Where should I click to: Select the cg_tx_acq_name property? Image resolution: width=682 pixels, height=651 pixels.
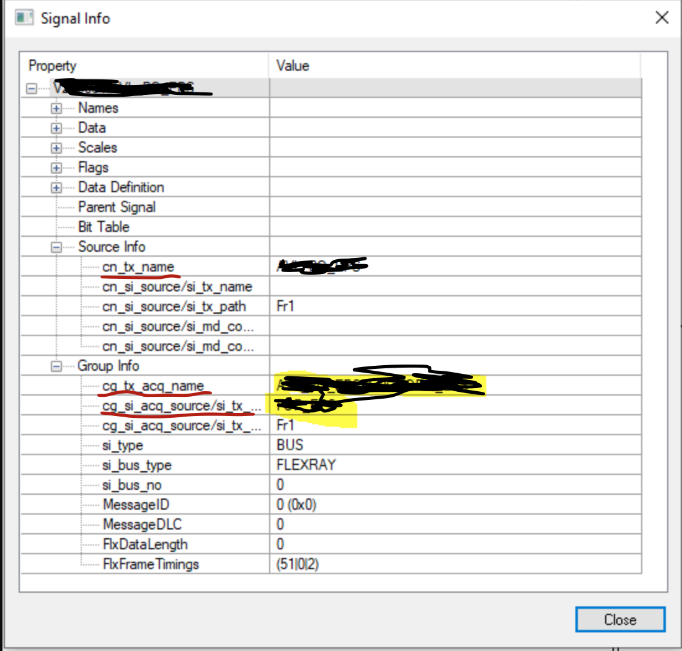pos(153,386)
